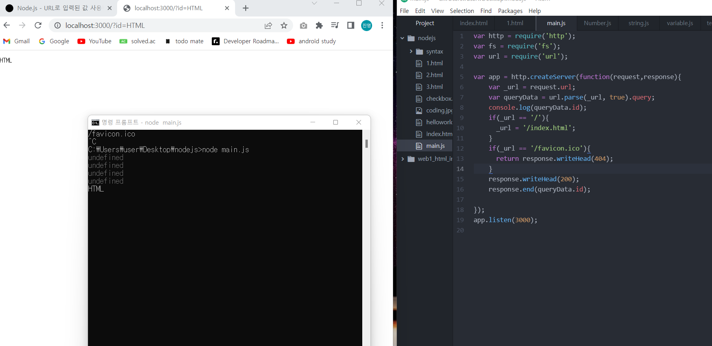The width and height of the screenshot is (712, 346).
Task: Open Chrome three-dot menu
Action: (x=382, y=26)
